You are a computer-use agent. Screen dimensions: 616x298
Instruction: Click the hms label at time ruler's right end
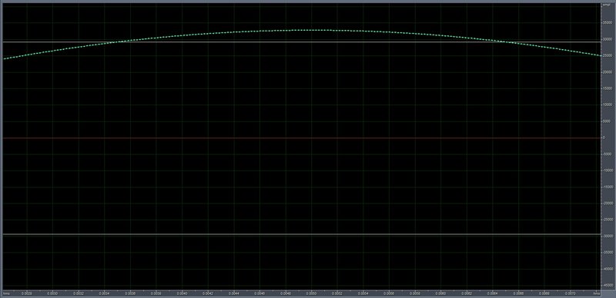pos(597,293)
